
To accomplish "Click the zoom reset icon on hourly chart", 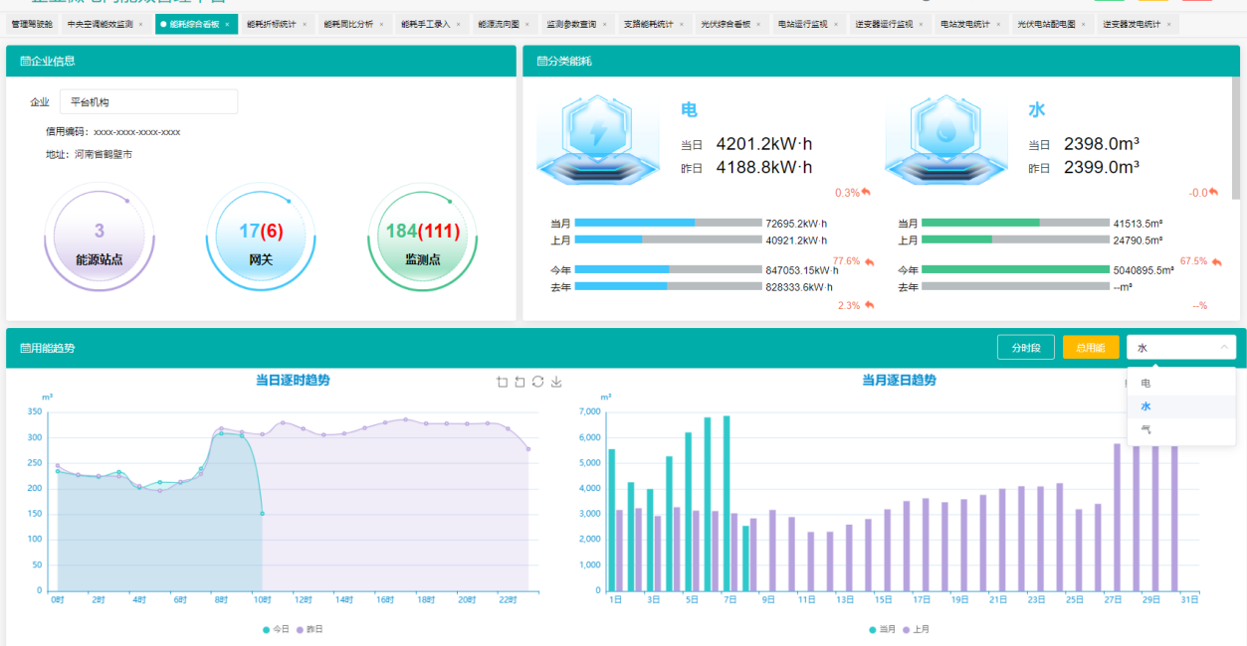I will click(x=520, y=382).
